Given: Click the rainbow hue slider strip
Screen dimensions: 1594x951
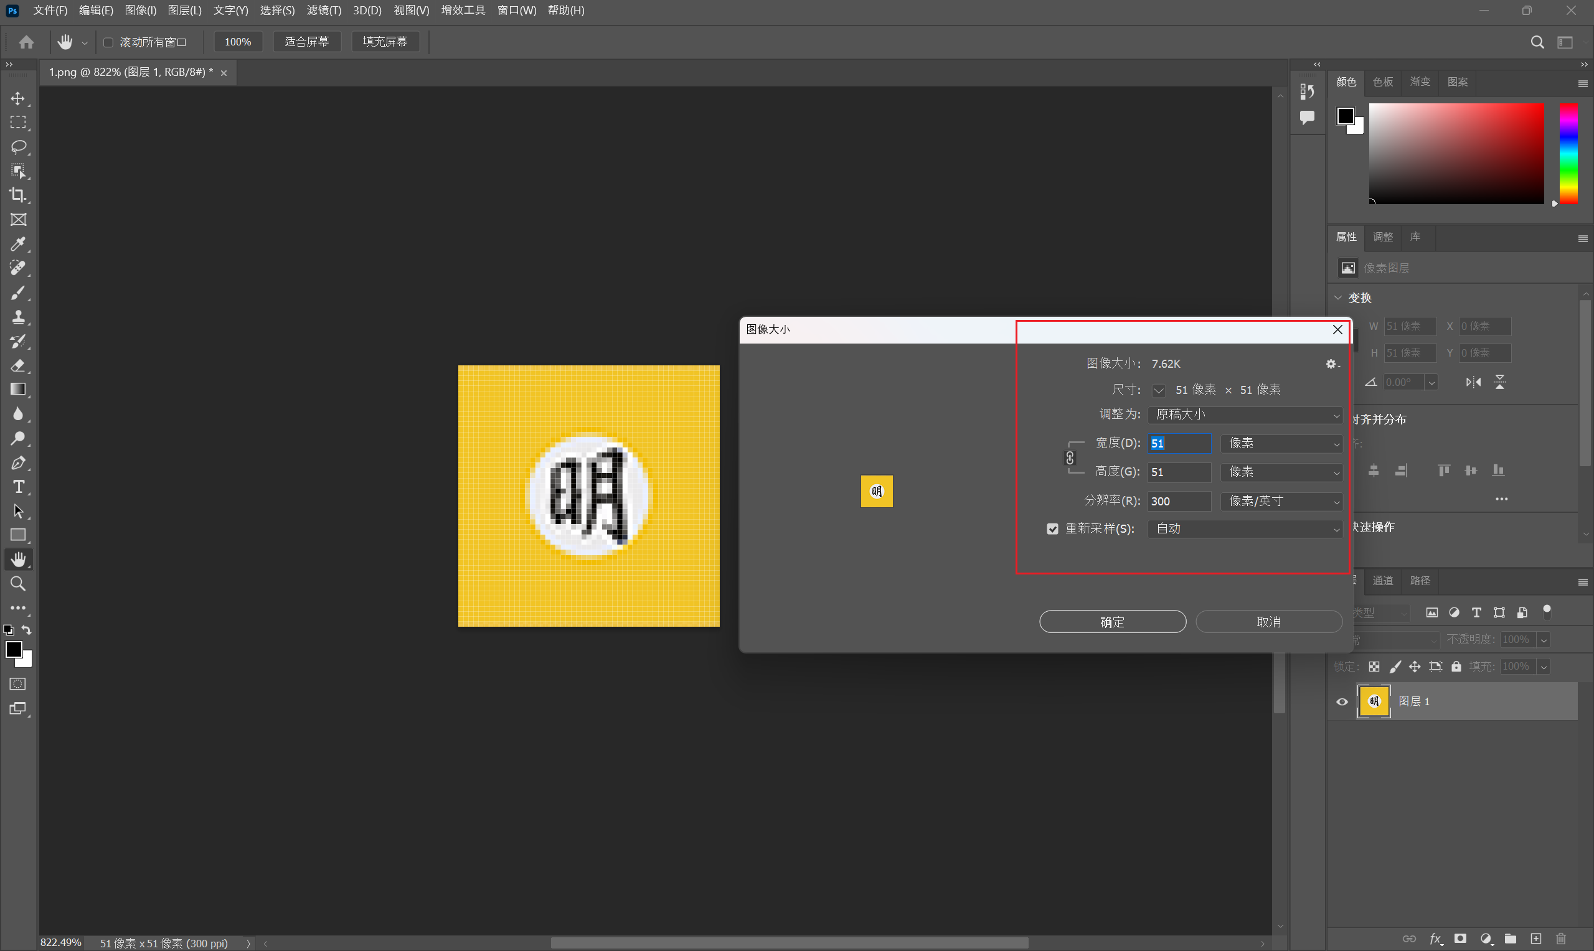Looking at the screenshot, I should tap(1568, 154).
